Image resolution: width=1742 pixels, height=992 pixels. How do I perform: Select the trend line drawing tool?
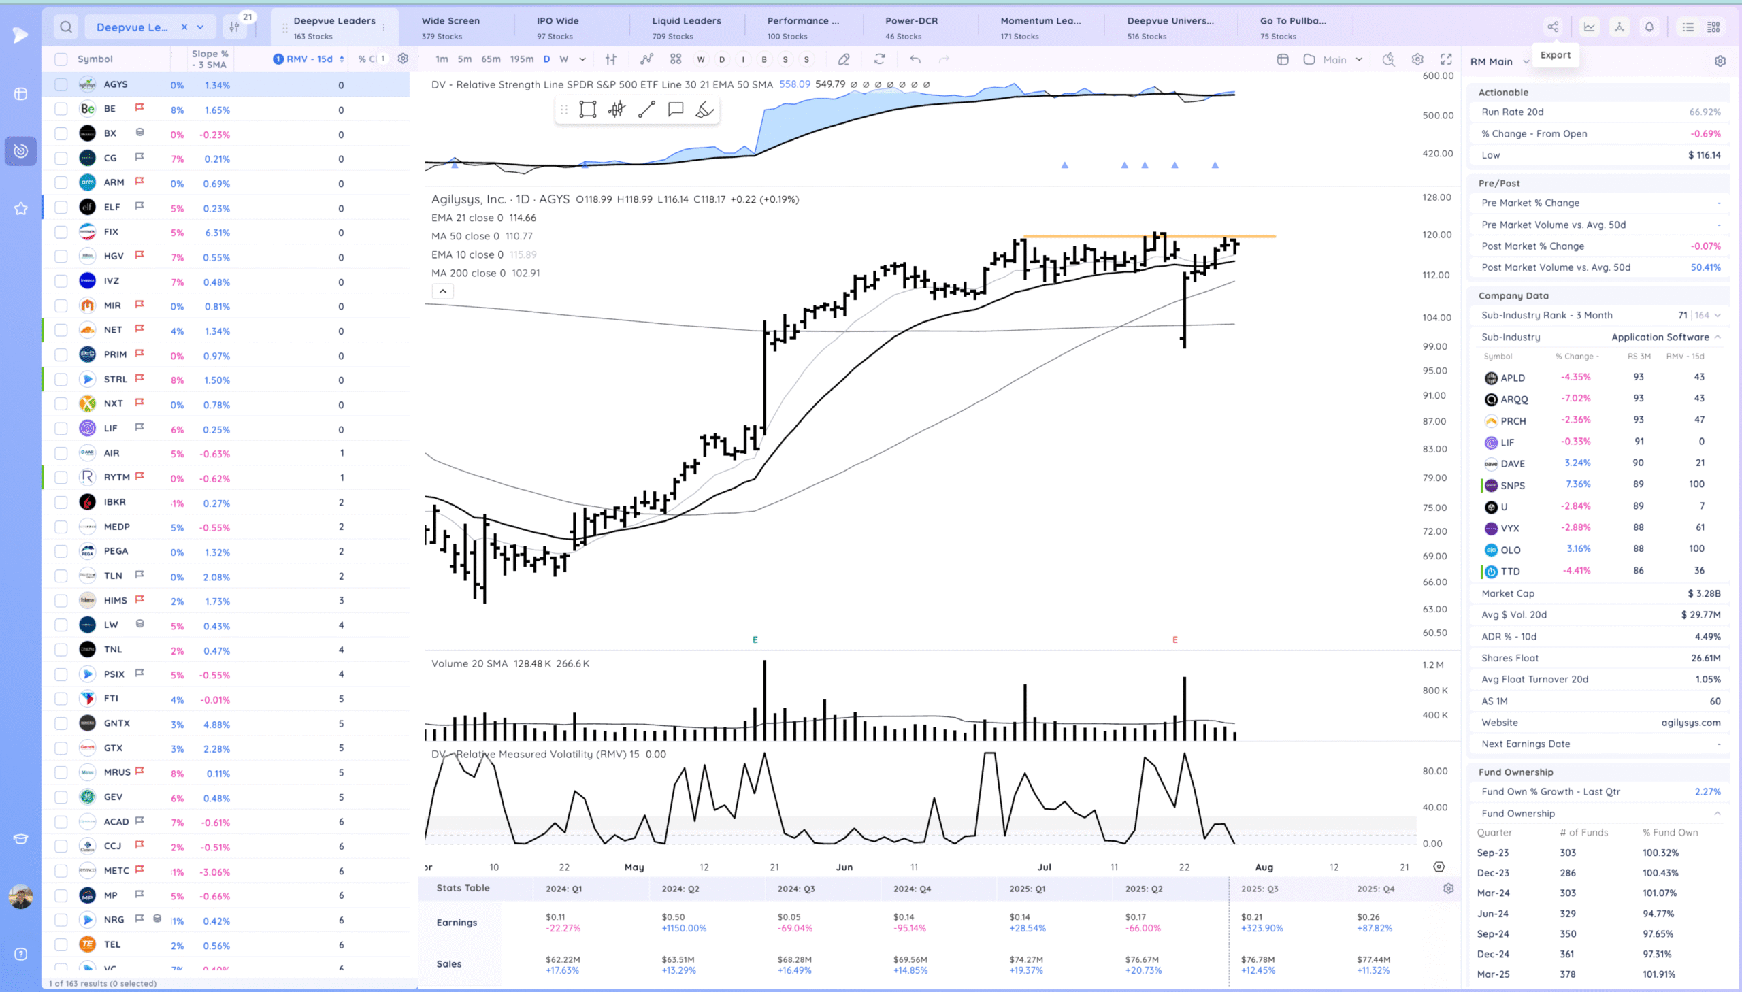(x=646, y=110)
